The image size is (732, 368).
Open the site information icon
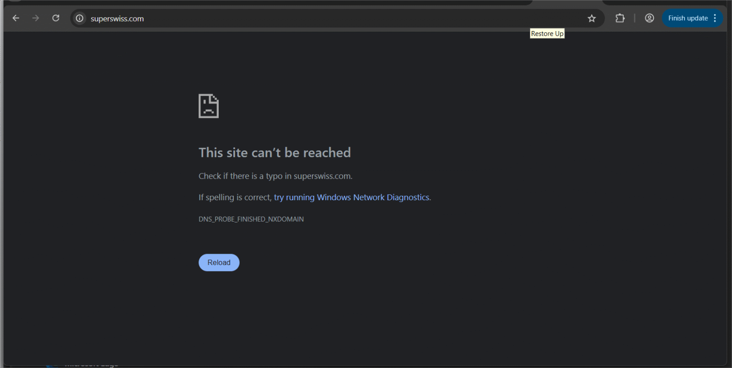click(x=80, y=18)
